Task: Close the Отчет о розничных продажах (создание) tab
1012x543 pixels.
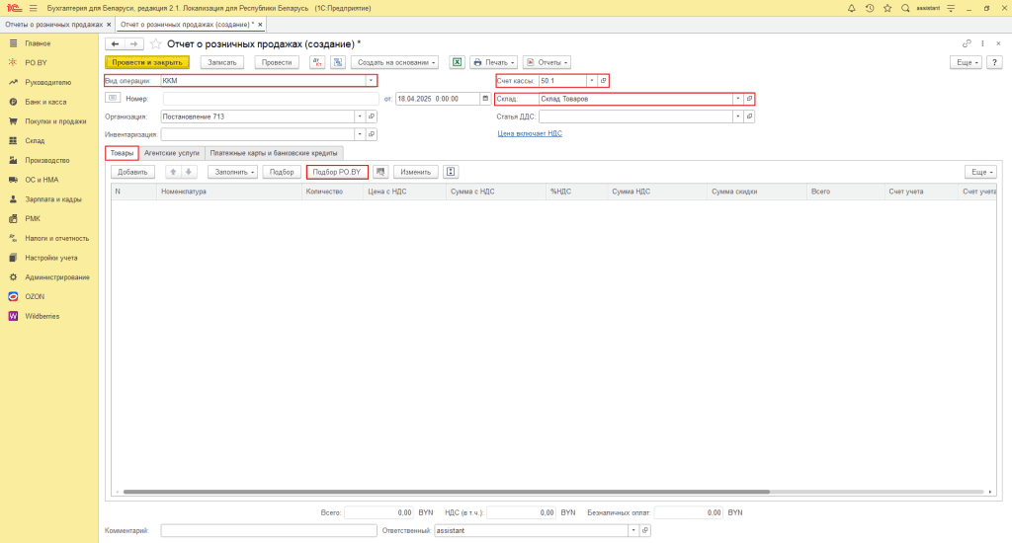Action: (260, 25)
